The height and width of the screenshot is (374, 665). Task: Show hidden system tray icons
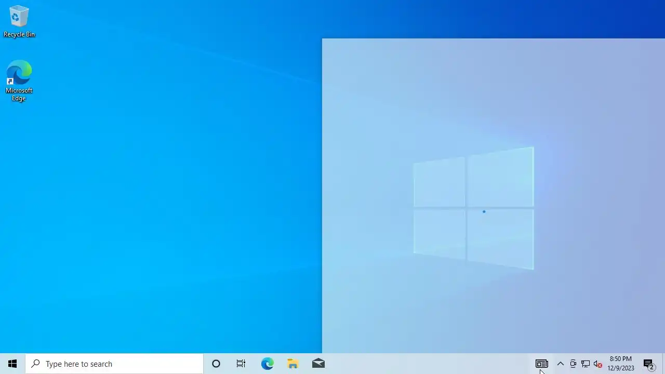(x=561, y=364)
